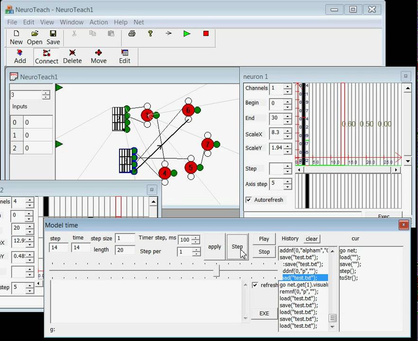Viewport: 418px width, 341px height.
Task: Click red neuron node 4
Action: [x=165, y=173]
